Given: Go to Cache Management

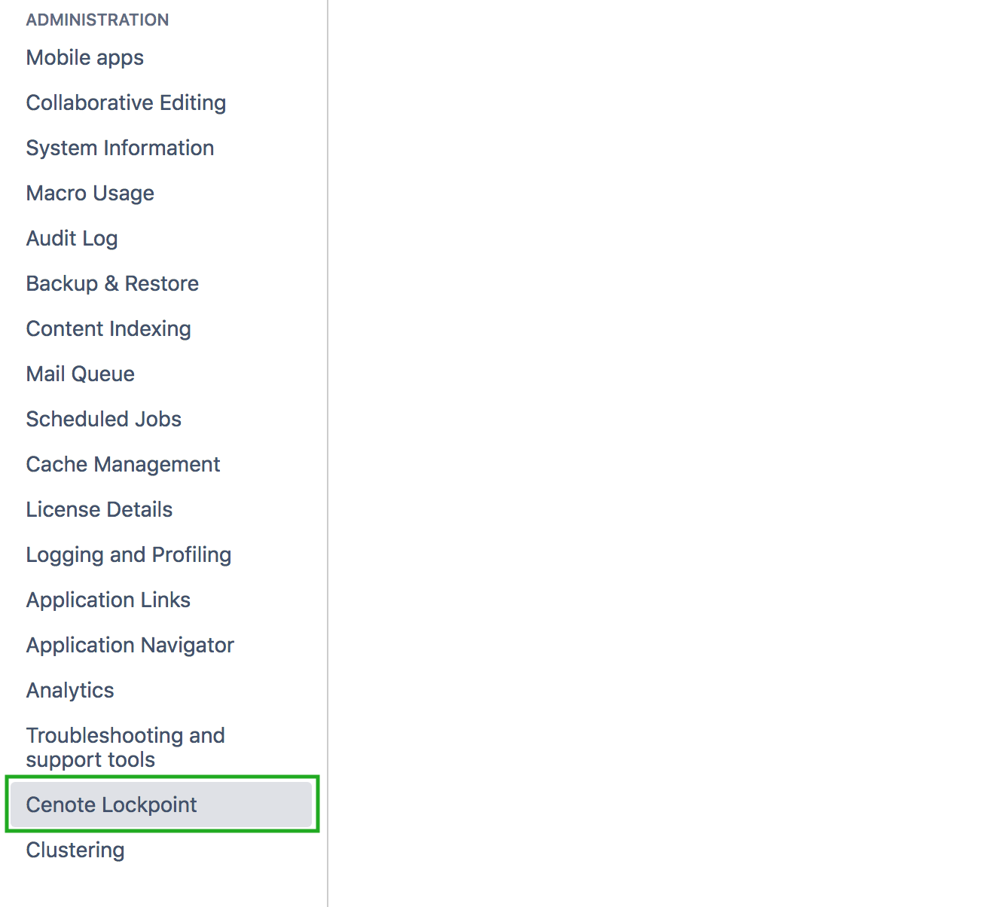Looking at the screenshot, I should coord(123,465).
